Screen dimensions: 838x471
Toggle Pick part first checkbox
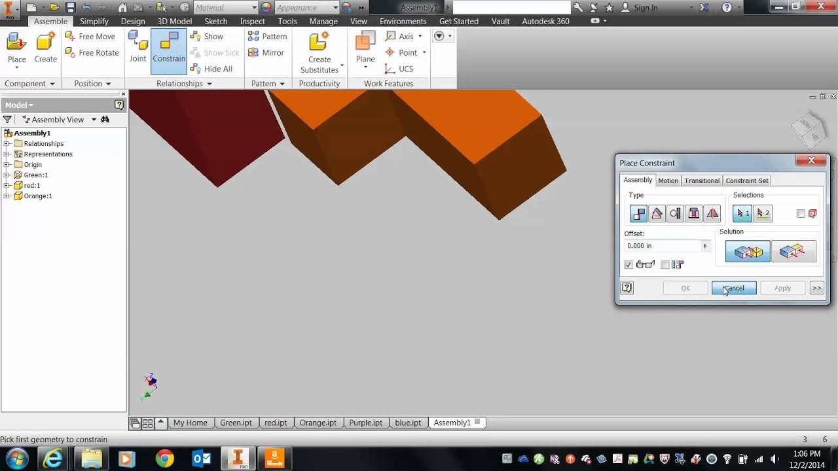(x=801, y=213)
